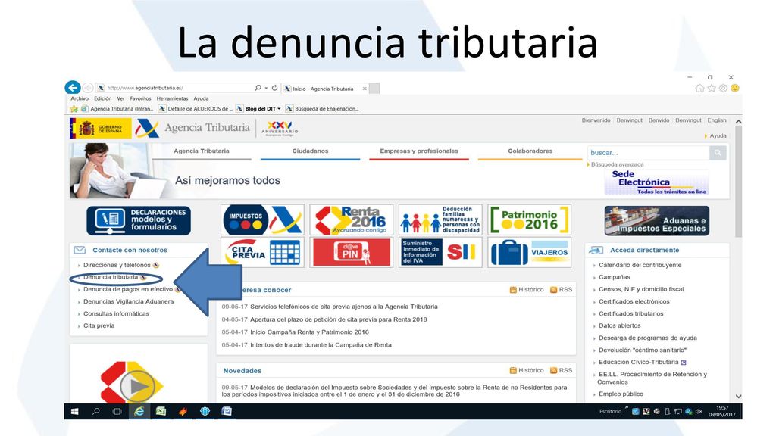Click inside the buscar search field
This screenshot has width=776, height=436.
tap(649, 153)
